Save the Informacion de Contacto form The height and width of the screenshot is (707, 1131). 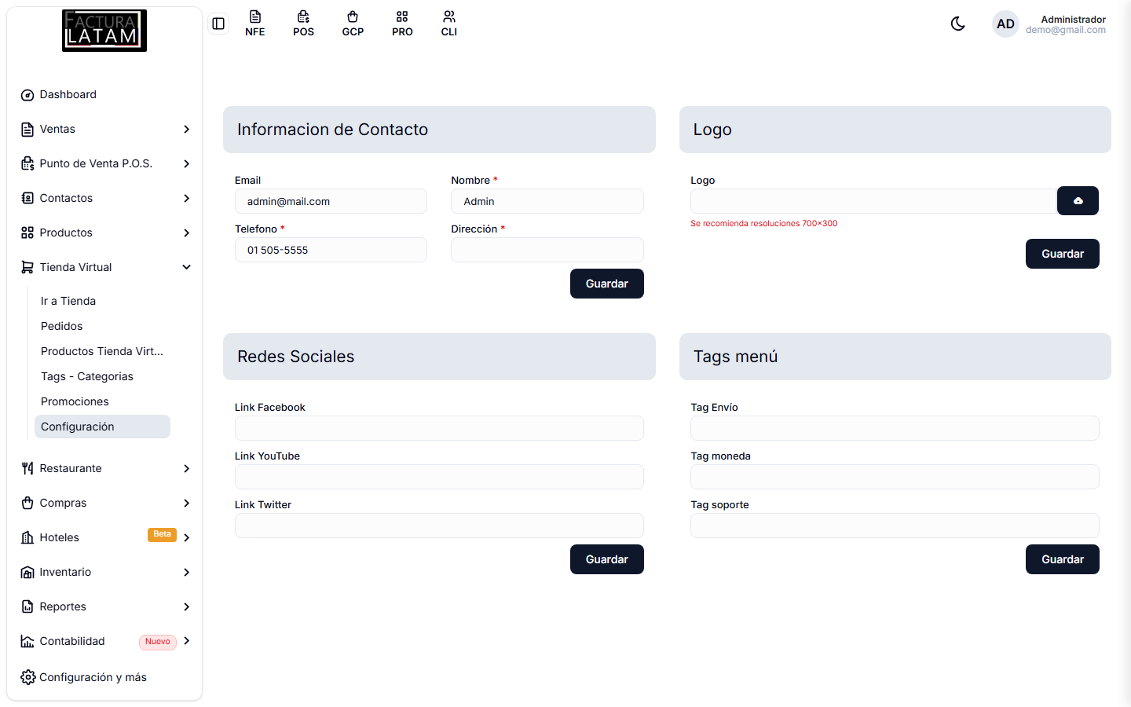(607, 284)
